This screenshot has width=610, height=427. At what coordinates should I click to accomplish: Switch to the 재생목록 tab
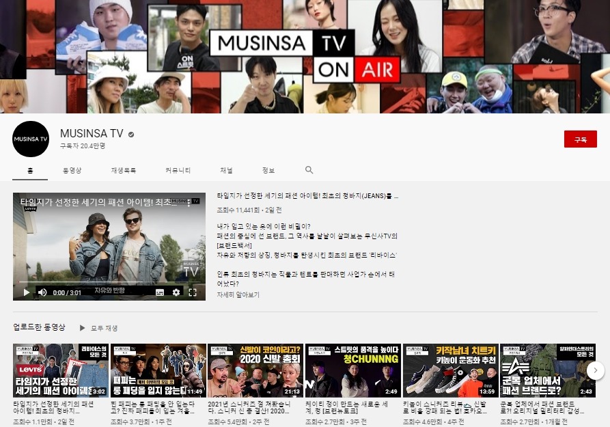(124, 170)
